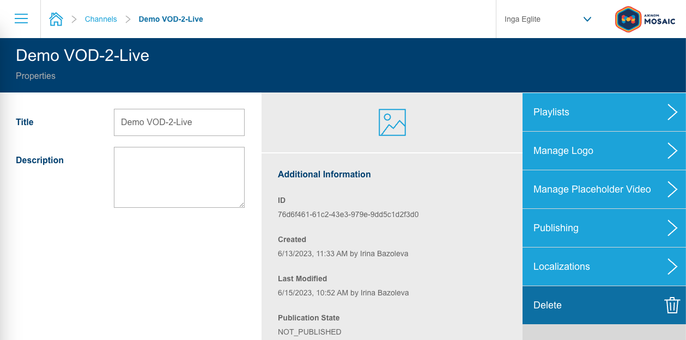
Task: Expand the Inga Eglite user dropdown
Action: coord(587,19)
